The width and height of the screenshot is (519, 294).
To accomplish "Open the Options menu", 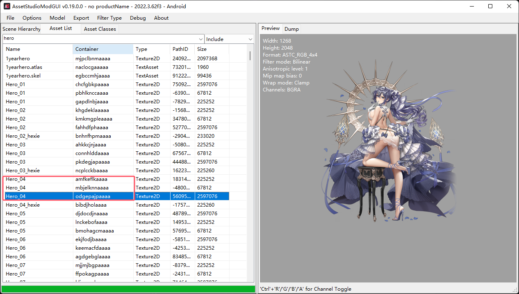I will (x=32, y=18).
